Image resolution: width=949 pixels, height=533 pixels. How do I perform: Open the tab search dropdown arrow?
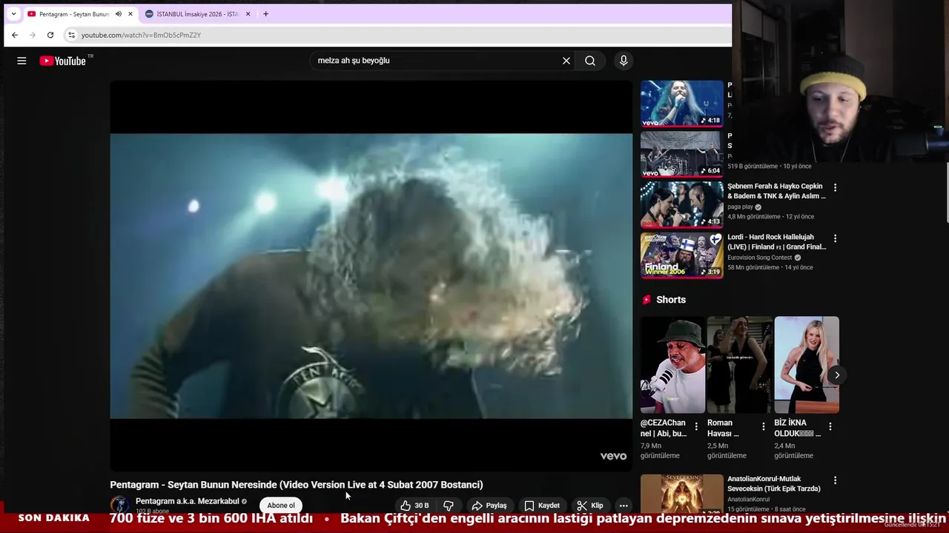tap(13, 14)
